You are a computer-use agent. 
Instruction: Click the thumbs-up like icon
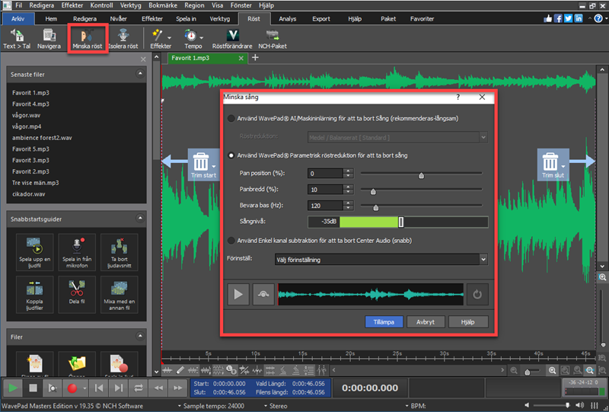click(x=548, y=18)
